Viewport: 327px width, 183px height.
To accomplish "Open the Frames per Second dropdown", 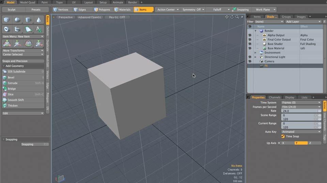I will (x=301, y=107).
